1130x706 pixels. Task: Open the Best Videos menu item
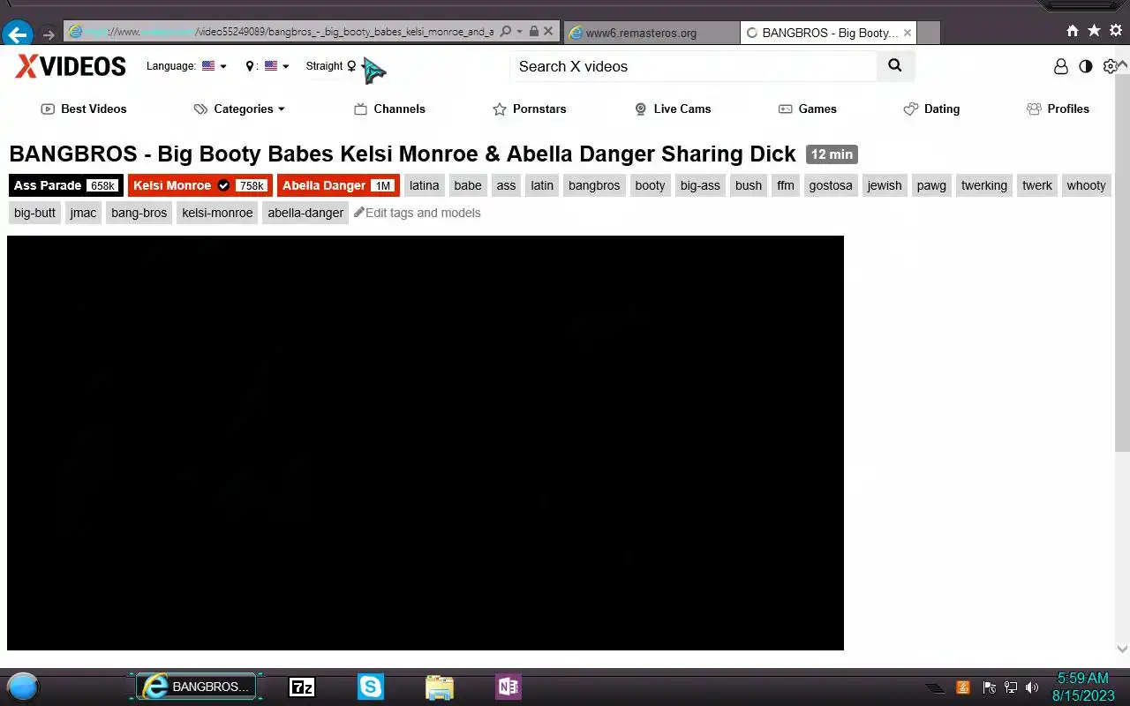coord(84,109)
